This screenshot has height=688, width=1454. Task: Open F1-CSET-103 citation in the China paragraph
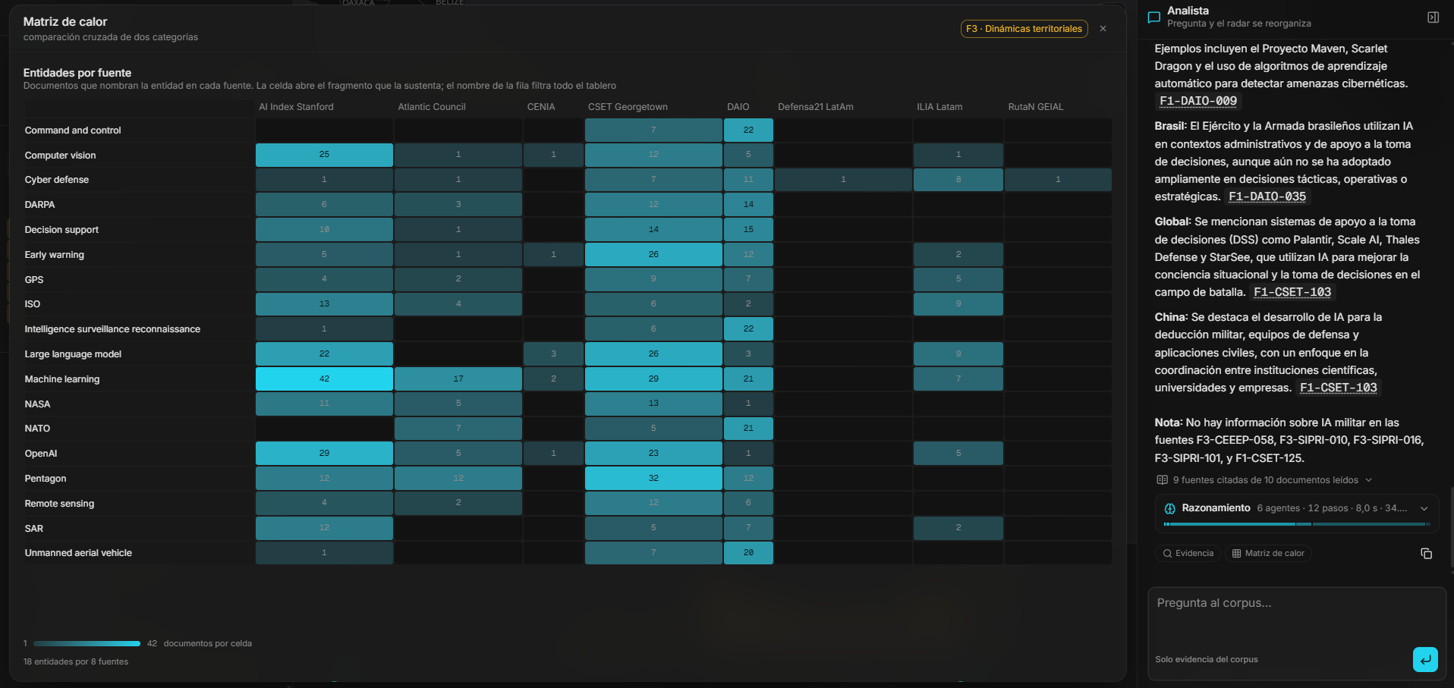[1339, 388]
